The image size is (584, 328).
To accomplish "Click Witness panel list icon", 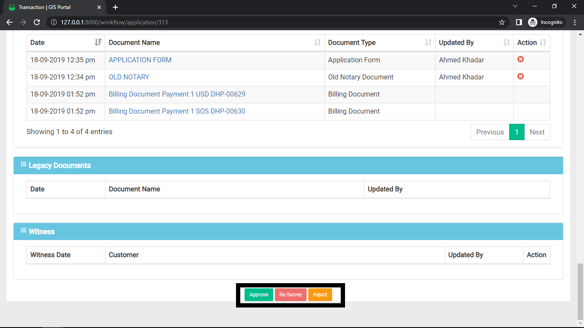I will pyautogui.click(x=24, y=231).
